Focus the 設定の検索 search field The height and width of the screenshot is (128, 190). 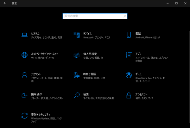point(95,16)
